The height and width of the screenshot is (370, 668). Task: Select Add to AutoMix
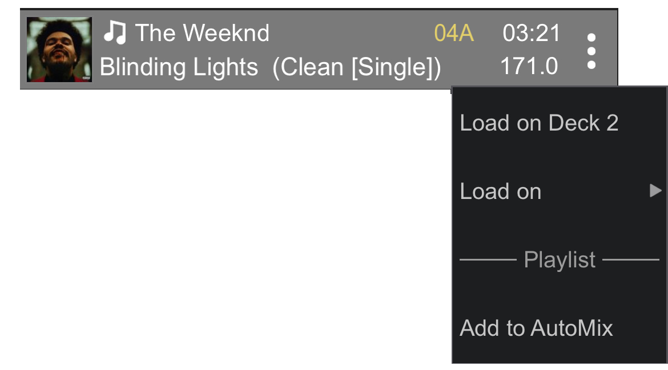[x=536, y=328]
